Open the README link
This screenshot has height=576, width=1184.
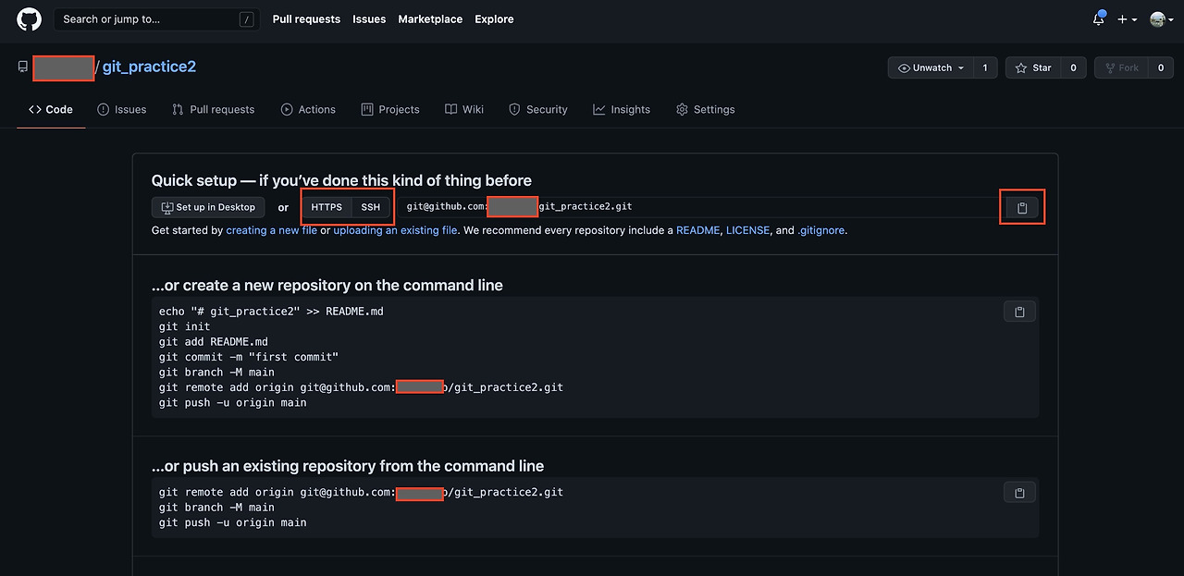point(697,230)
